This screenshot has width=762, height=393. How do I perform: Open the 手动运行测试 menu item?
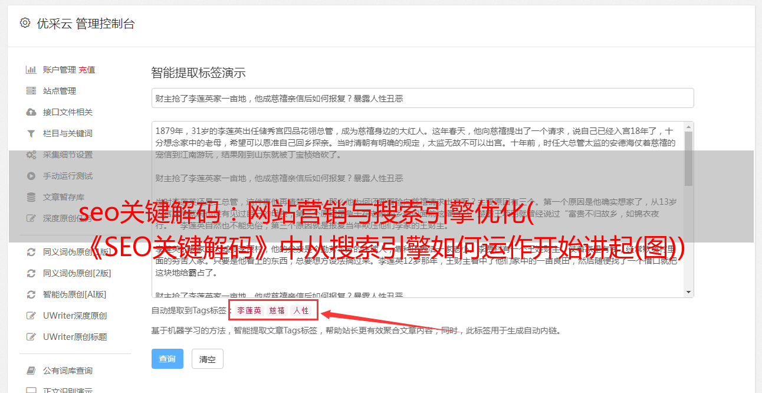pos(68,176)
